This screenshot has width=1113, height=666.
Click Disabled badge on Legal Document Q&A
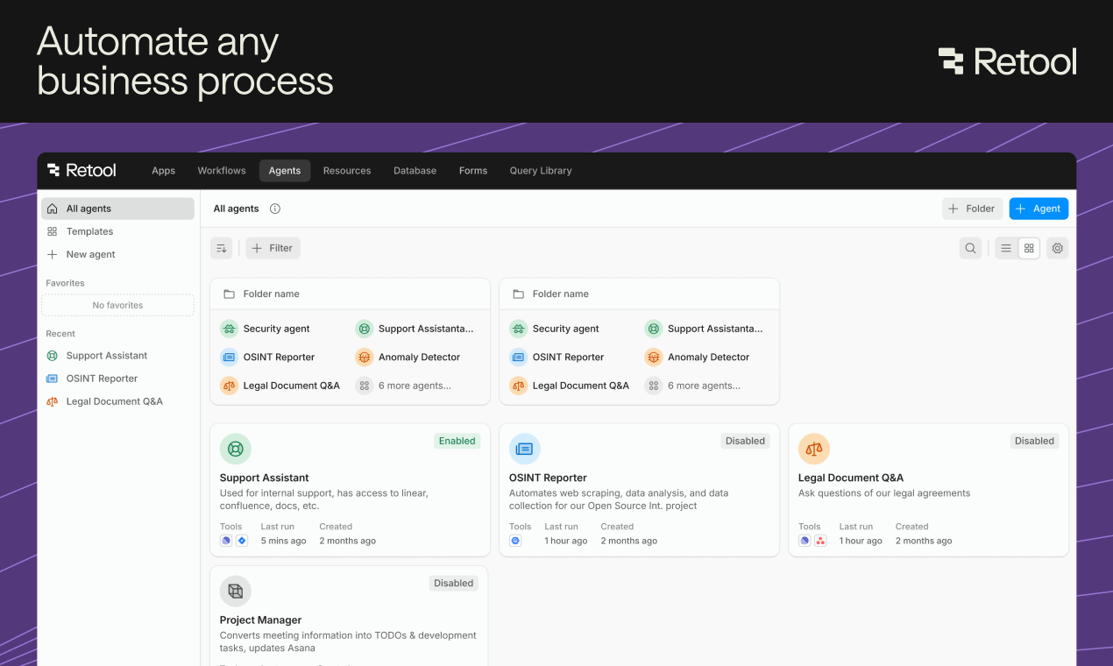pos(1035,441)
